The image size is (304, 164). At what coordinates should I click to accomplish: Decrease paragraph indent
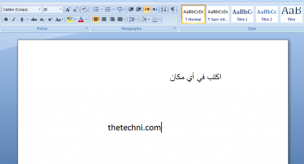[130, 9]
